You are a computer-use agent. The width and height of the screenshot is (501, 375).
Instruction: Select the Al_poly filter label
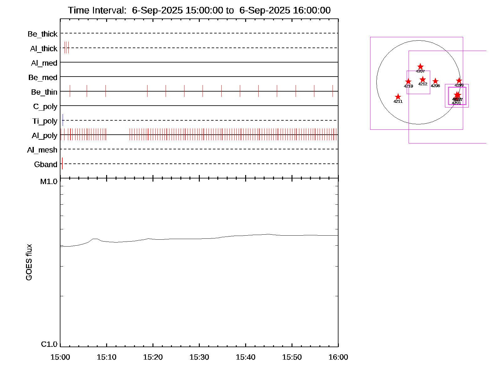[x=44, y=136]
